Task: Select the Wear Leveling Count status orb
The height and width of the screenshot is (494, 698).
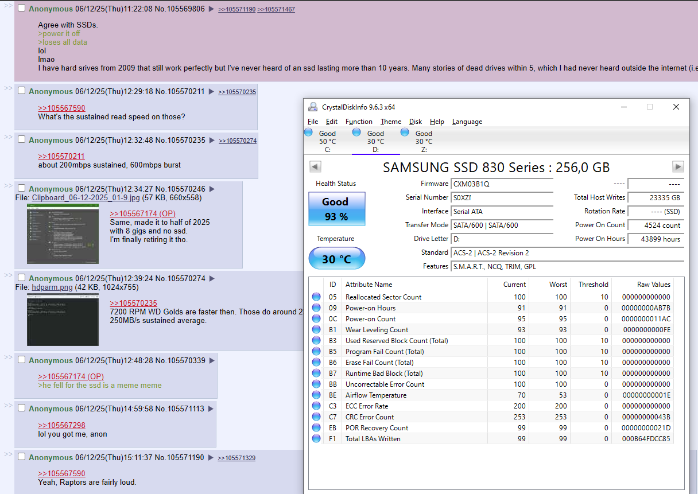Action: pos(316,330)
